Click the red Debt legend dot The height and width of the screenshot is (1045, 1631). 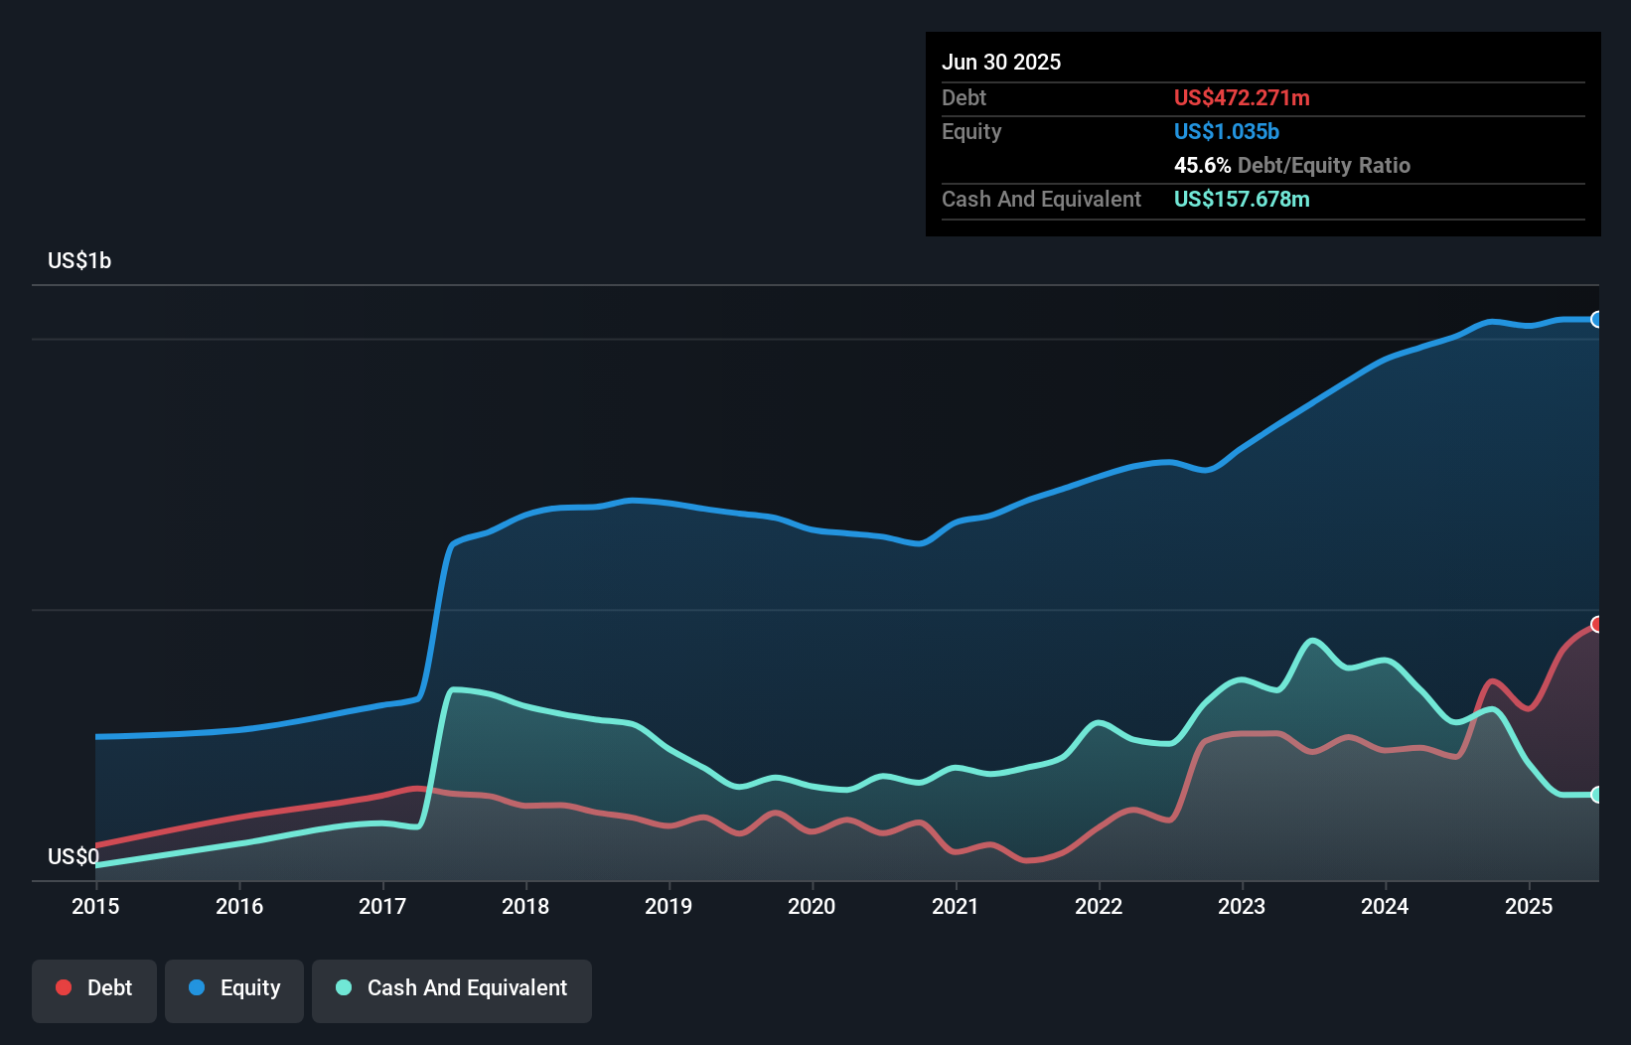[x=64, y=987]
